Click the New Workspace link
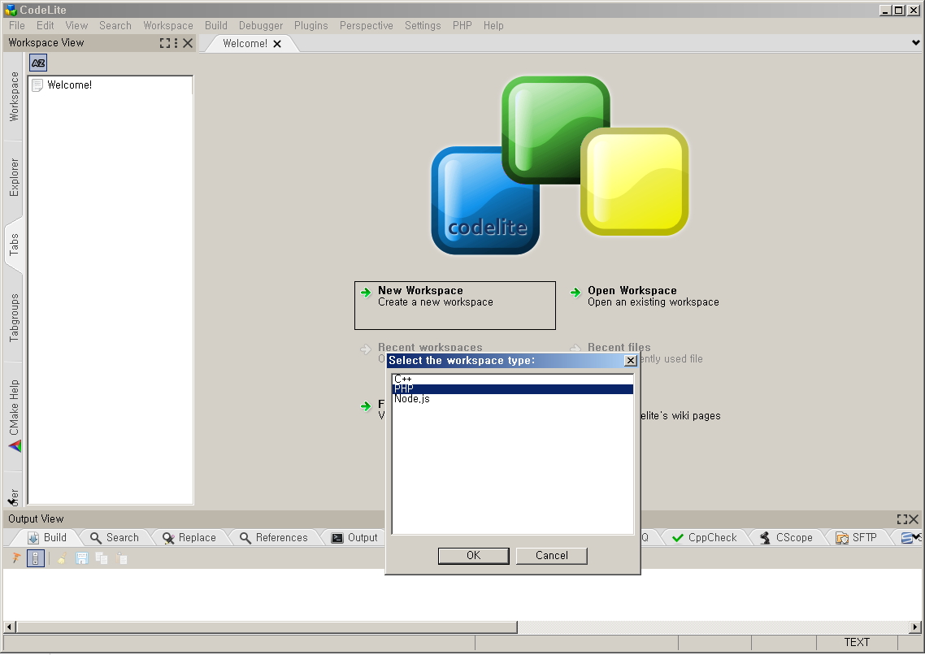This screenshot has width=925, height=655. tap(455, 305)
